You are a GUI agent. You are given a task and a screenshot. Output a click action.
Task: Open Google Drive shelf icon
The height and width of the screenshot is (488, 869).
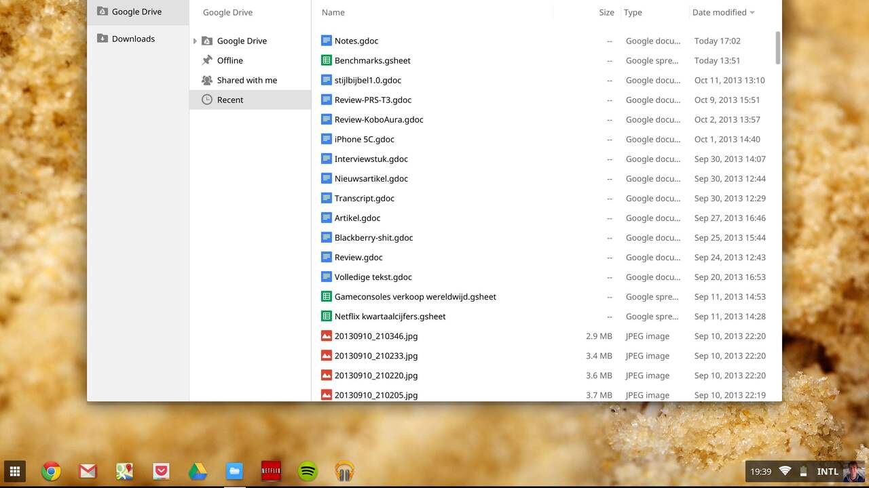tap(198, 471)
